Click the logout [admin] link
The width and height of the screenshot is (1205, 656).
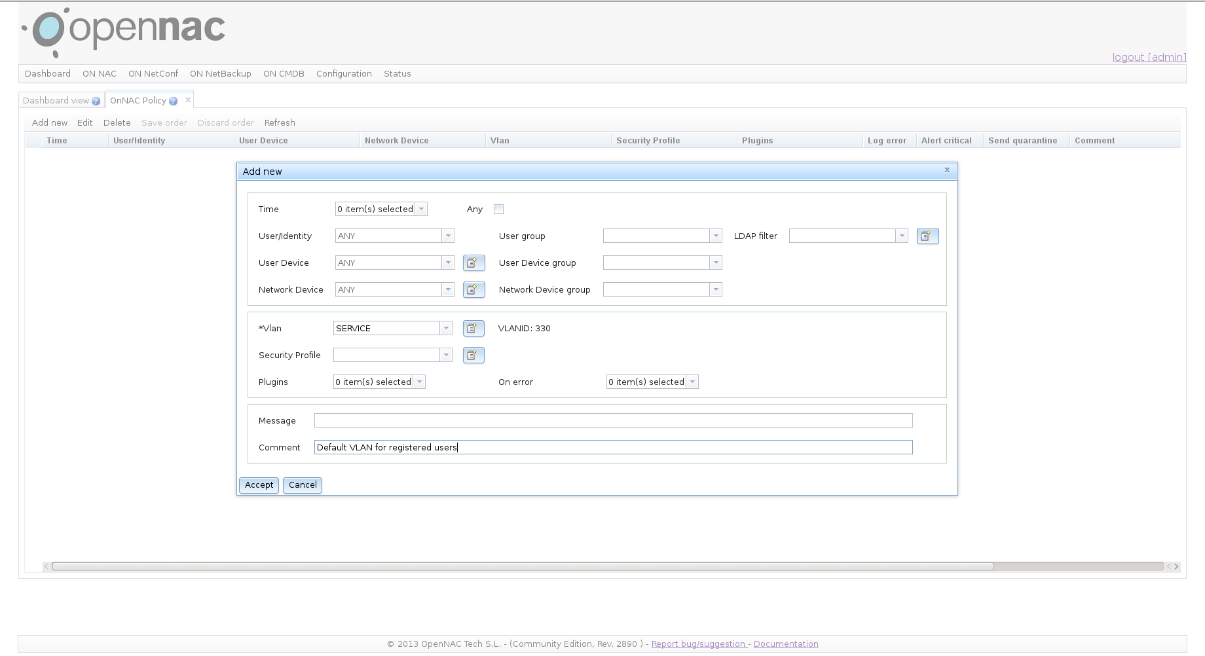tap(1149, 58)
